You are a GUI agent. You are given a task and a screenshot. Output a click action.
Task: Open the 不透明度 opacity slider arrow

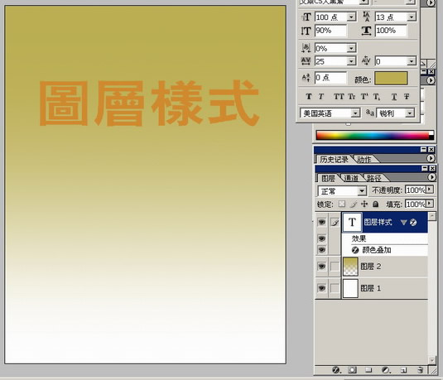pyautogui.click(x=430, y=189)
